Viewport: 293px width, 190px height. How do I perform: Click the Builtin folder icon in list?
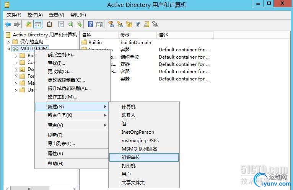[84, 42]
